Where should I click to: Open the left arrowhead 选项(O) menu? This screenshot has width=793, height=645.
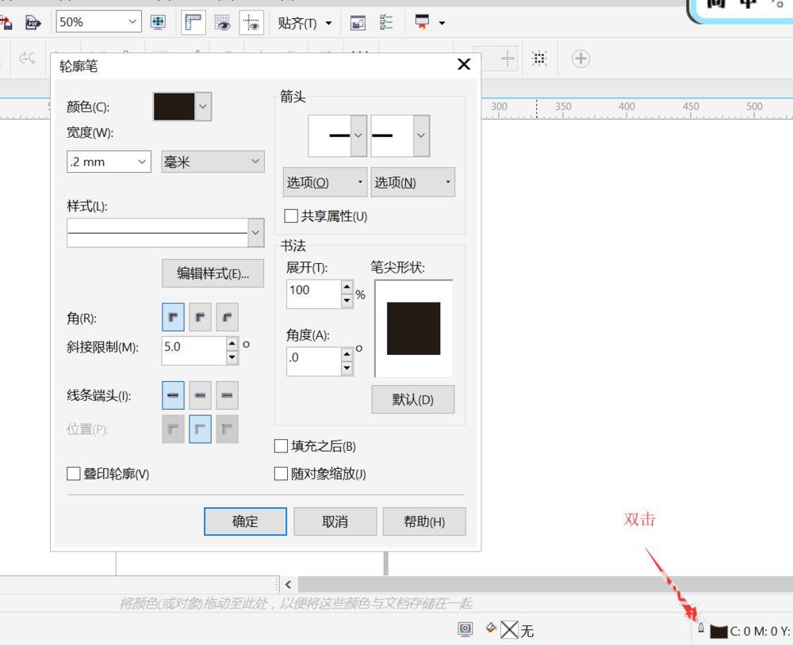coord(324,182)
